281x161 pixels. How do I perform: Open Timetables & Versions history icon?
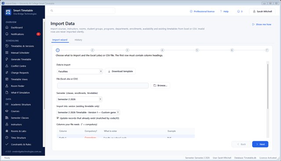[x=7, y=46]
